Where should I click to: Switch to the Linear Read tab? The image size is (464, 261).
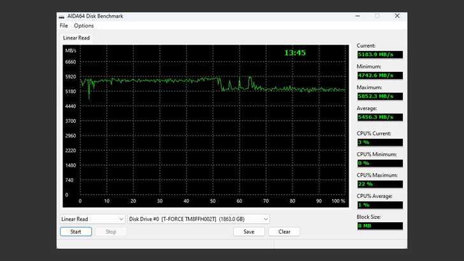pos(76,38)
